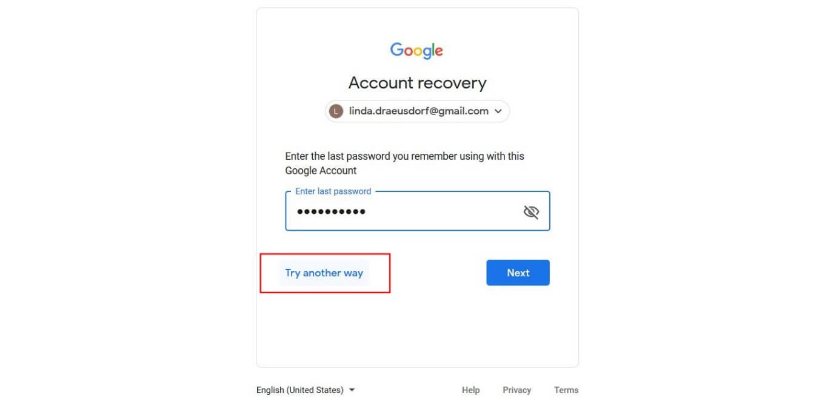
Task: Click the masked password dots
Action: 331,211
